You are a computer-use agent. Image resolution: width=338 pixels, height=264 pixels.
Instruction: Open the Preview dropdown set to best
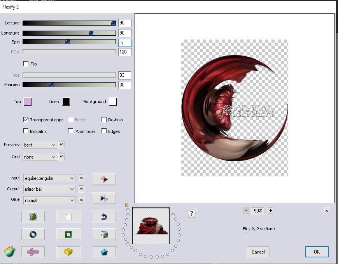pyautogui.click(x=40, y=145)
